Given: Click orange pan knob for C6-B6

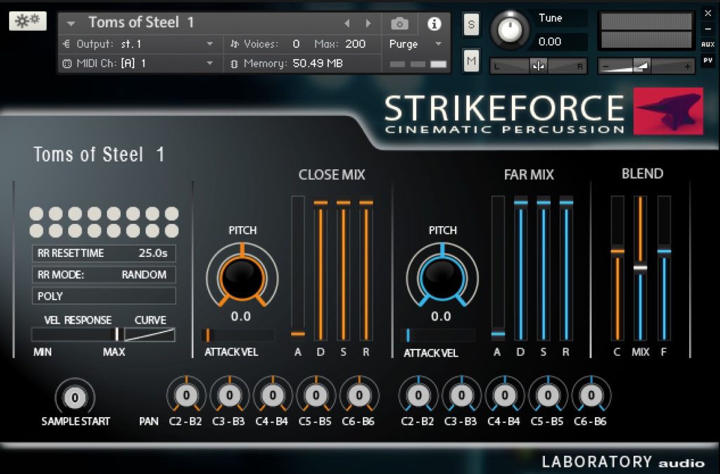Looking at the screenshot, I should (x=359, y=395).
